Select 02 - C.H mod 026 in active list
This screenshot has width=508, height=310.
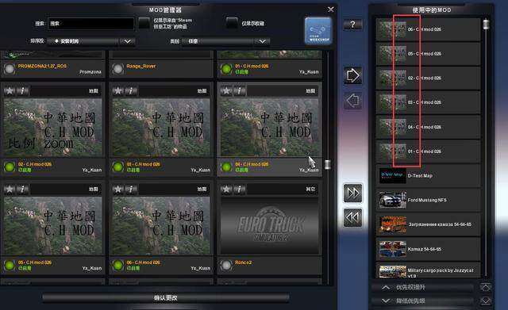click(x=429, y=78)
